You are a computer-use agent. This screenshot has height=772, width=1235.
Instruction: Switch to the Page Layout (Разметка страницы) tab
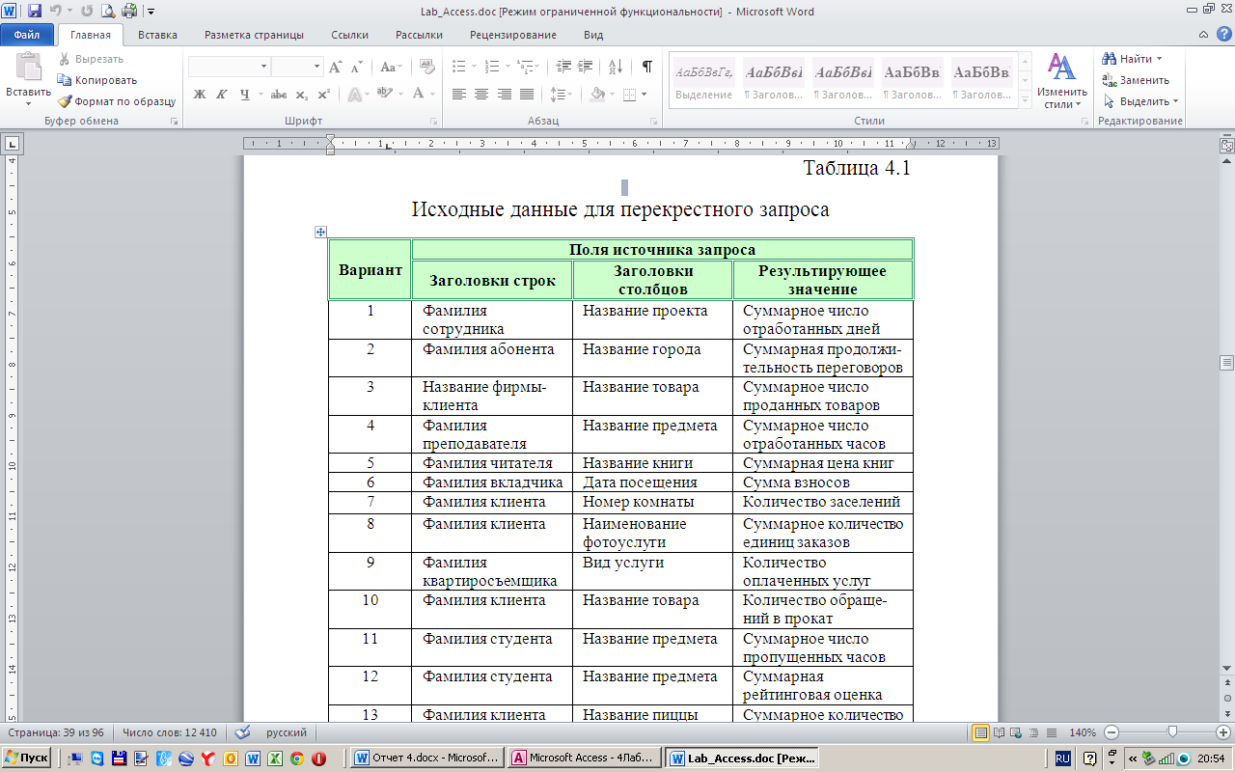[254, 35]
